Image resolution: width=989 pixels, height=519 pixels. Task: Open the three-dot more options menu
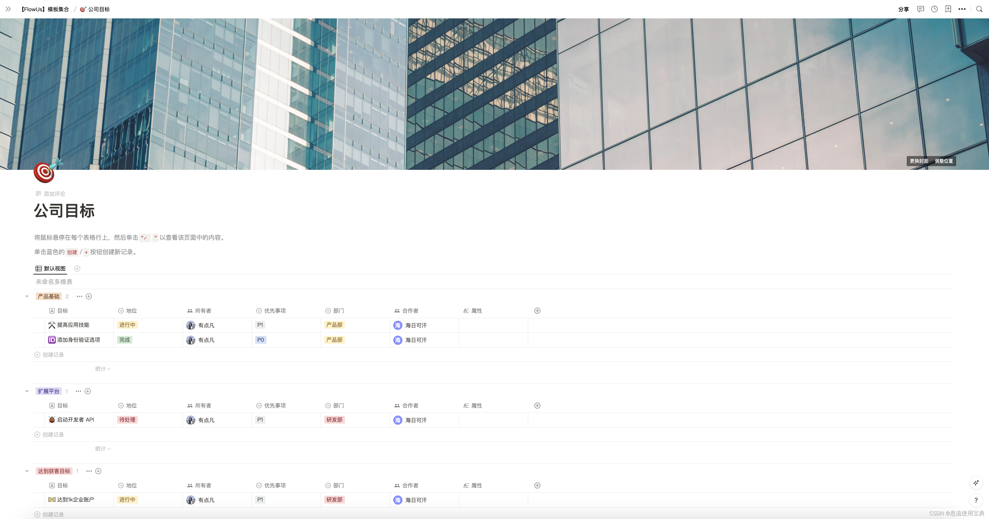(x=962, y=9)
